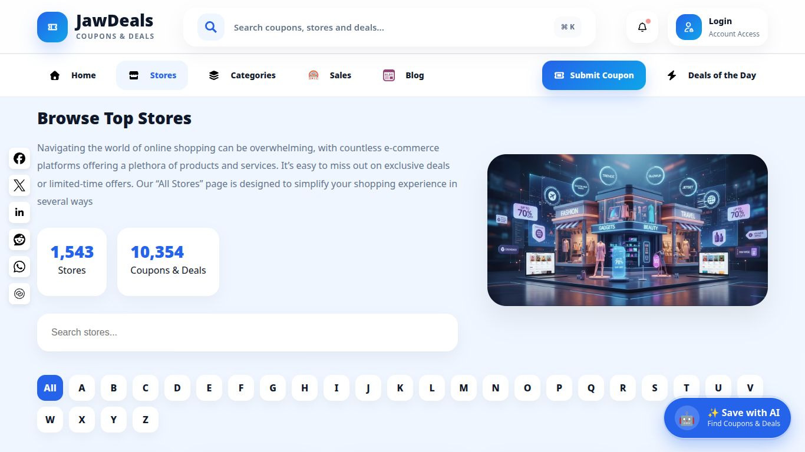Share on X (Twitter)
The height and width of the screenshot is (452, 805).
coord(19,185)
